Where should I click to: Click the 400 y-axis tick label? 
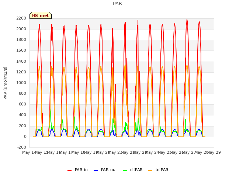[22, 115]
